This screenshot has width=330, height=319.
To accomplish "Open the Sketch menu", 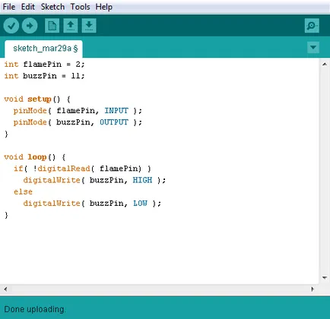I will click(x=52, y=7).
